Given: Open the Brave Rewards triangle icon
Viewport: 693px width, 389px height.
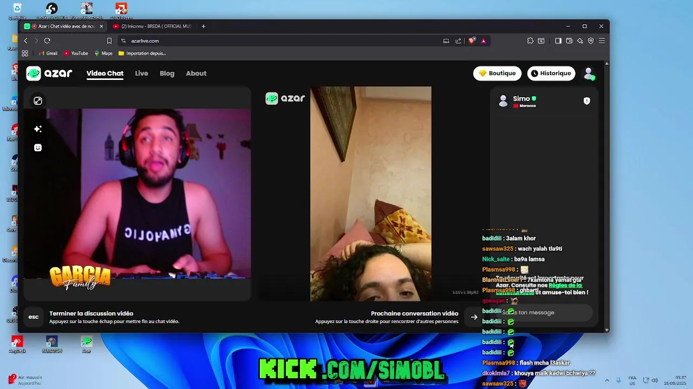Looking at the screenshot, I should click(x=483, y=41).
